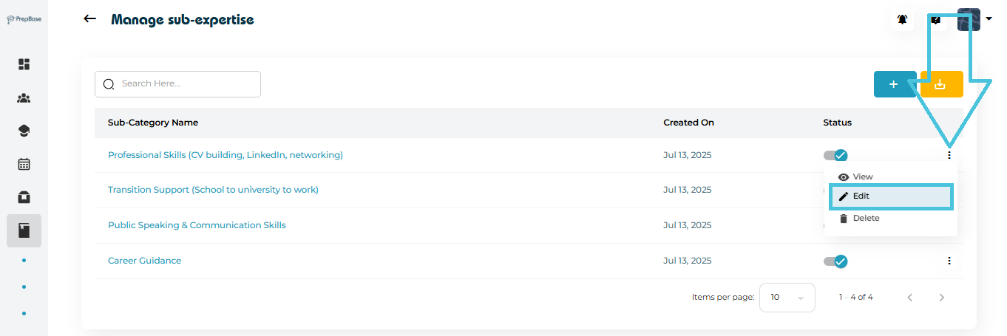Open Career Guidance row three-dot menu

pos(949,261)
